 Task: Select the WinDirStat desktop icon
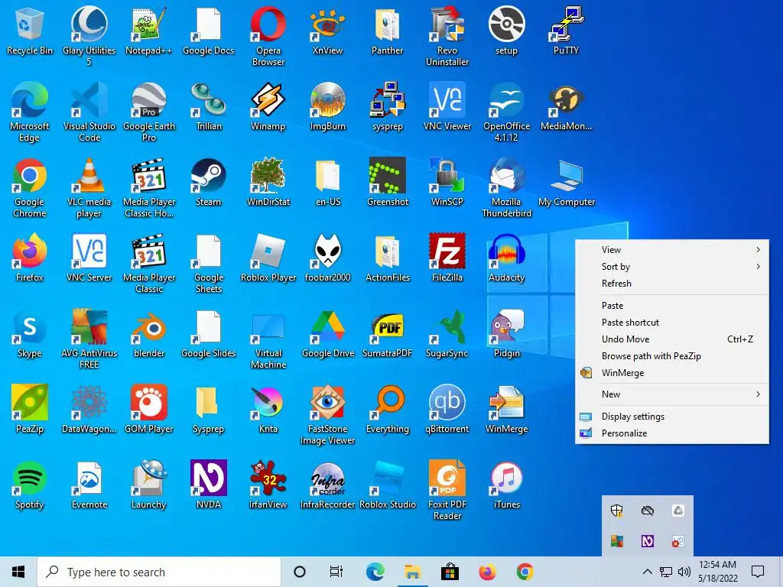click(268, 183)
